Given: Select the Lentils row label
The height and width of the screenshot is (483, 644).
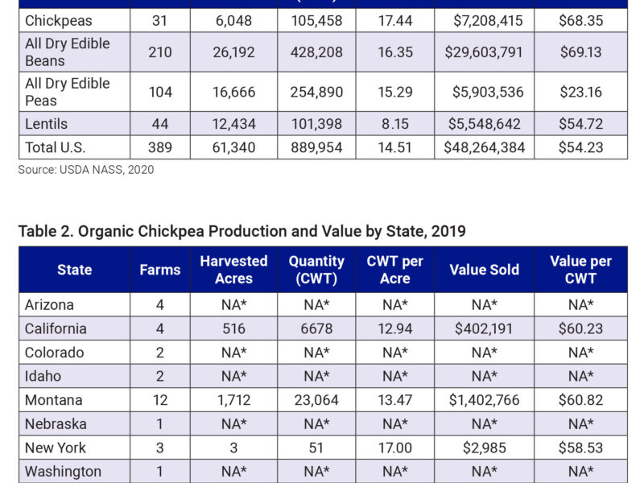Looking at the screenshot, I should click(x=47, y=124).
